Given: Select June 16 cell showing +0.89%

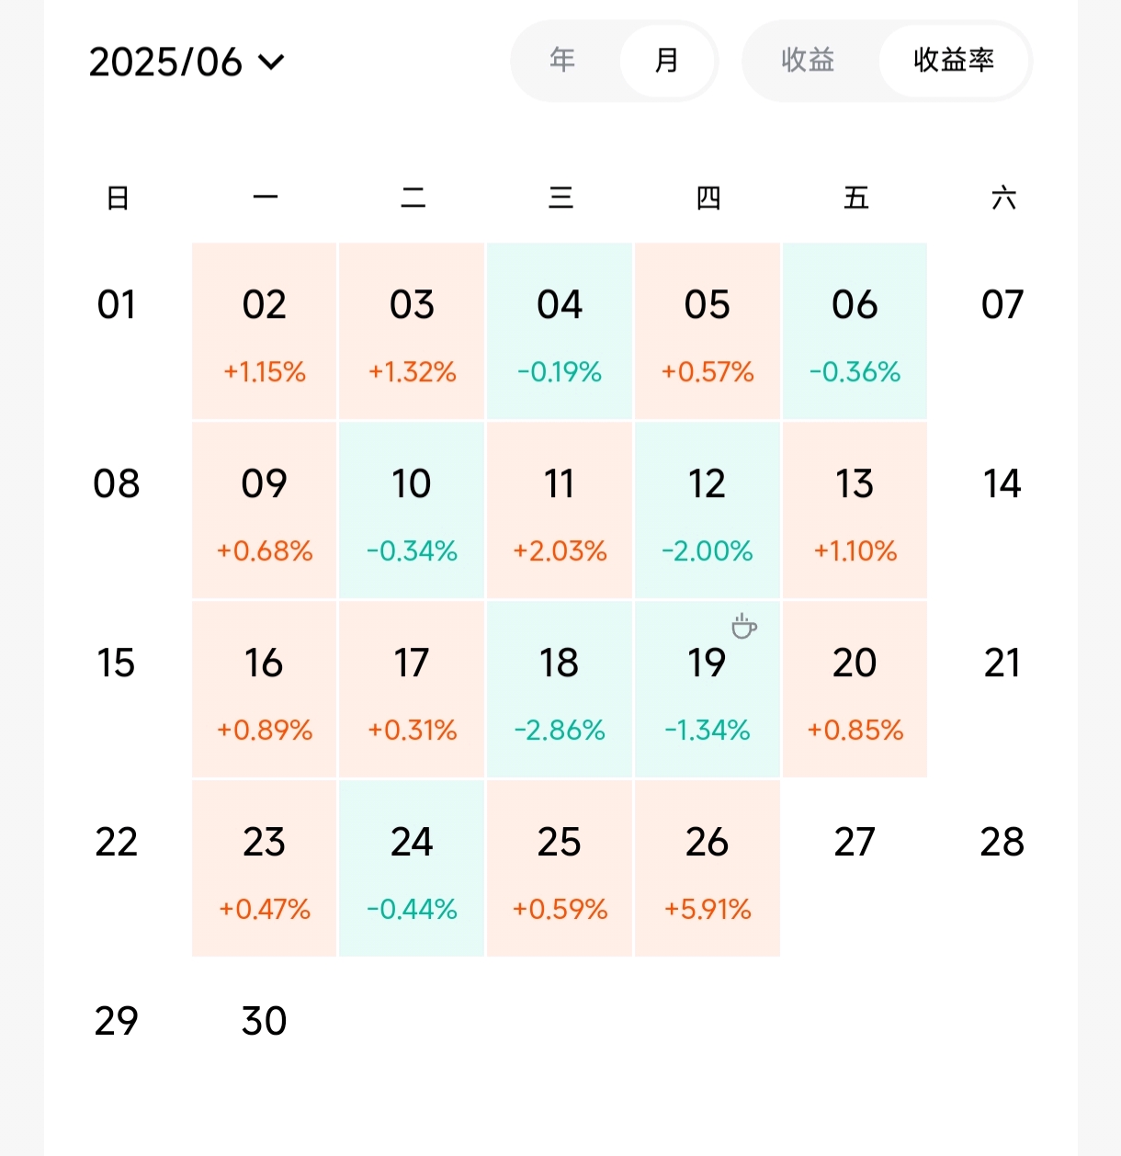Looking at the screenshot, I should (265, 689).
